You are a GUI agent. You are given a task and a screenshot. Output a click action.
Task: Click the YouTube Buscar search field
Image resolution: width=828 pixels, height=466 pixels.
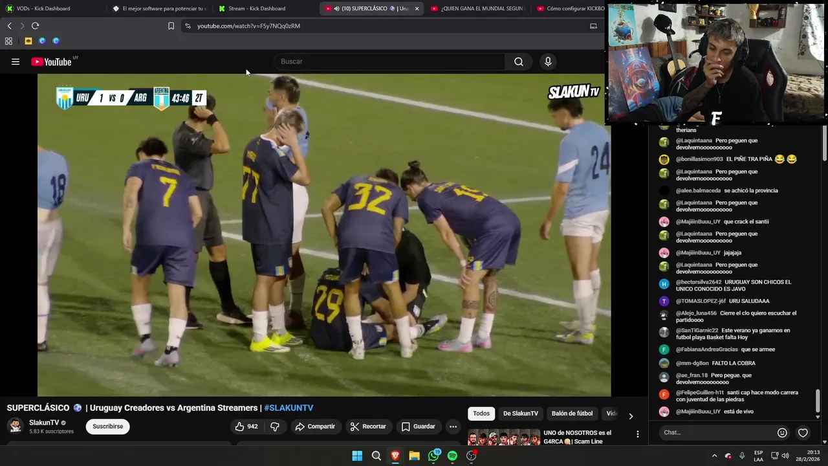point(389,61)
